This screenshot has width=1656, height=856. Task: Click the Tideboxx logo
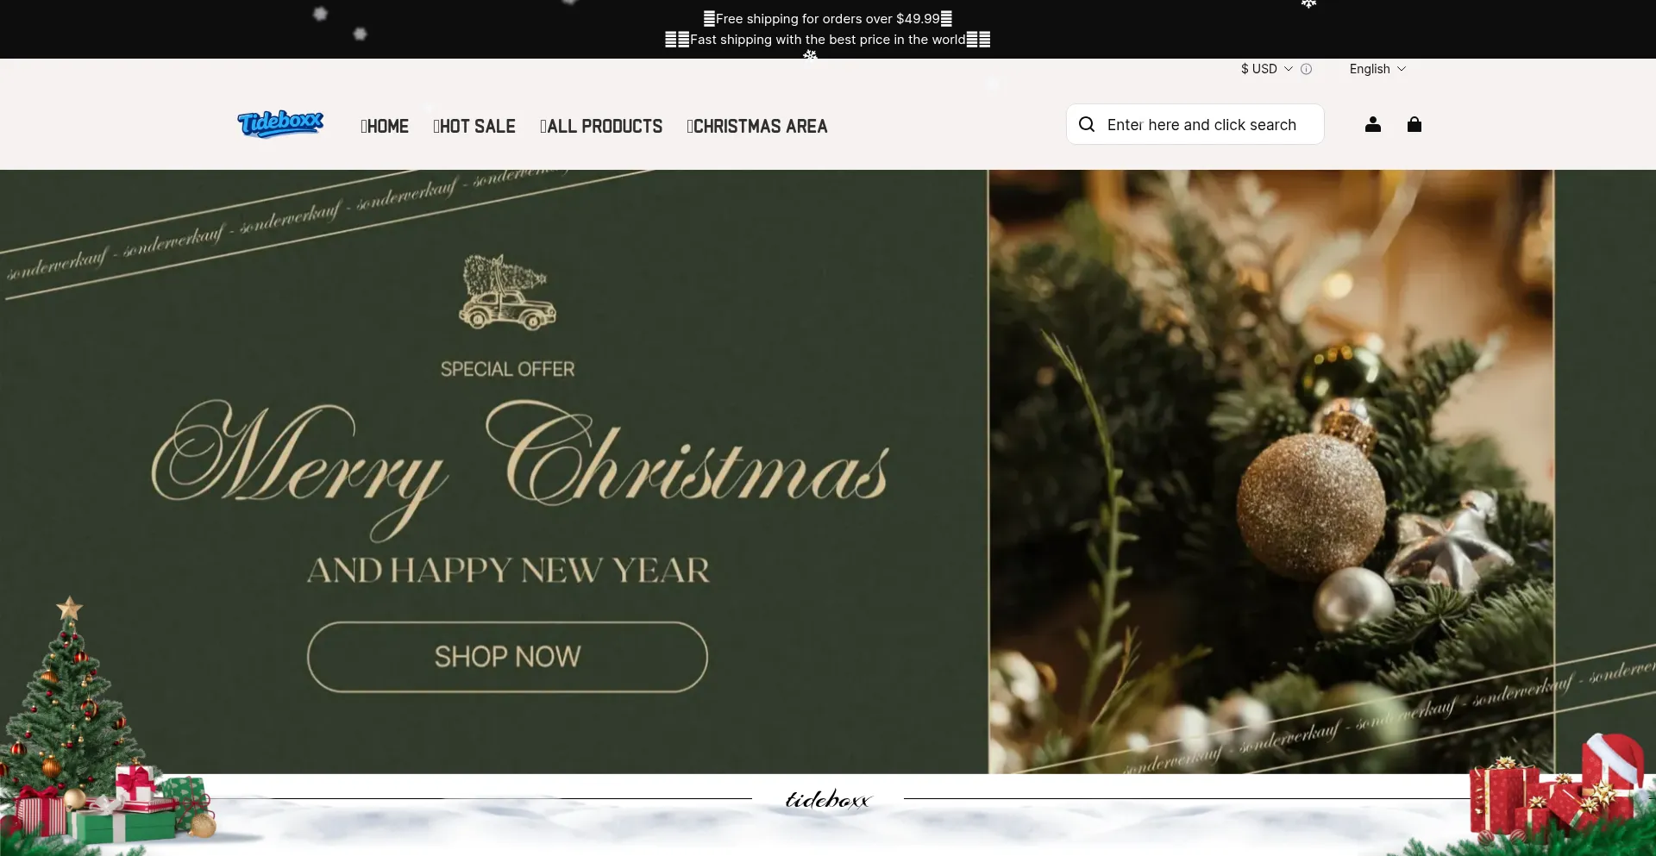coord(280,124)
